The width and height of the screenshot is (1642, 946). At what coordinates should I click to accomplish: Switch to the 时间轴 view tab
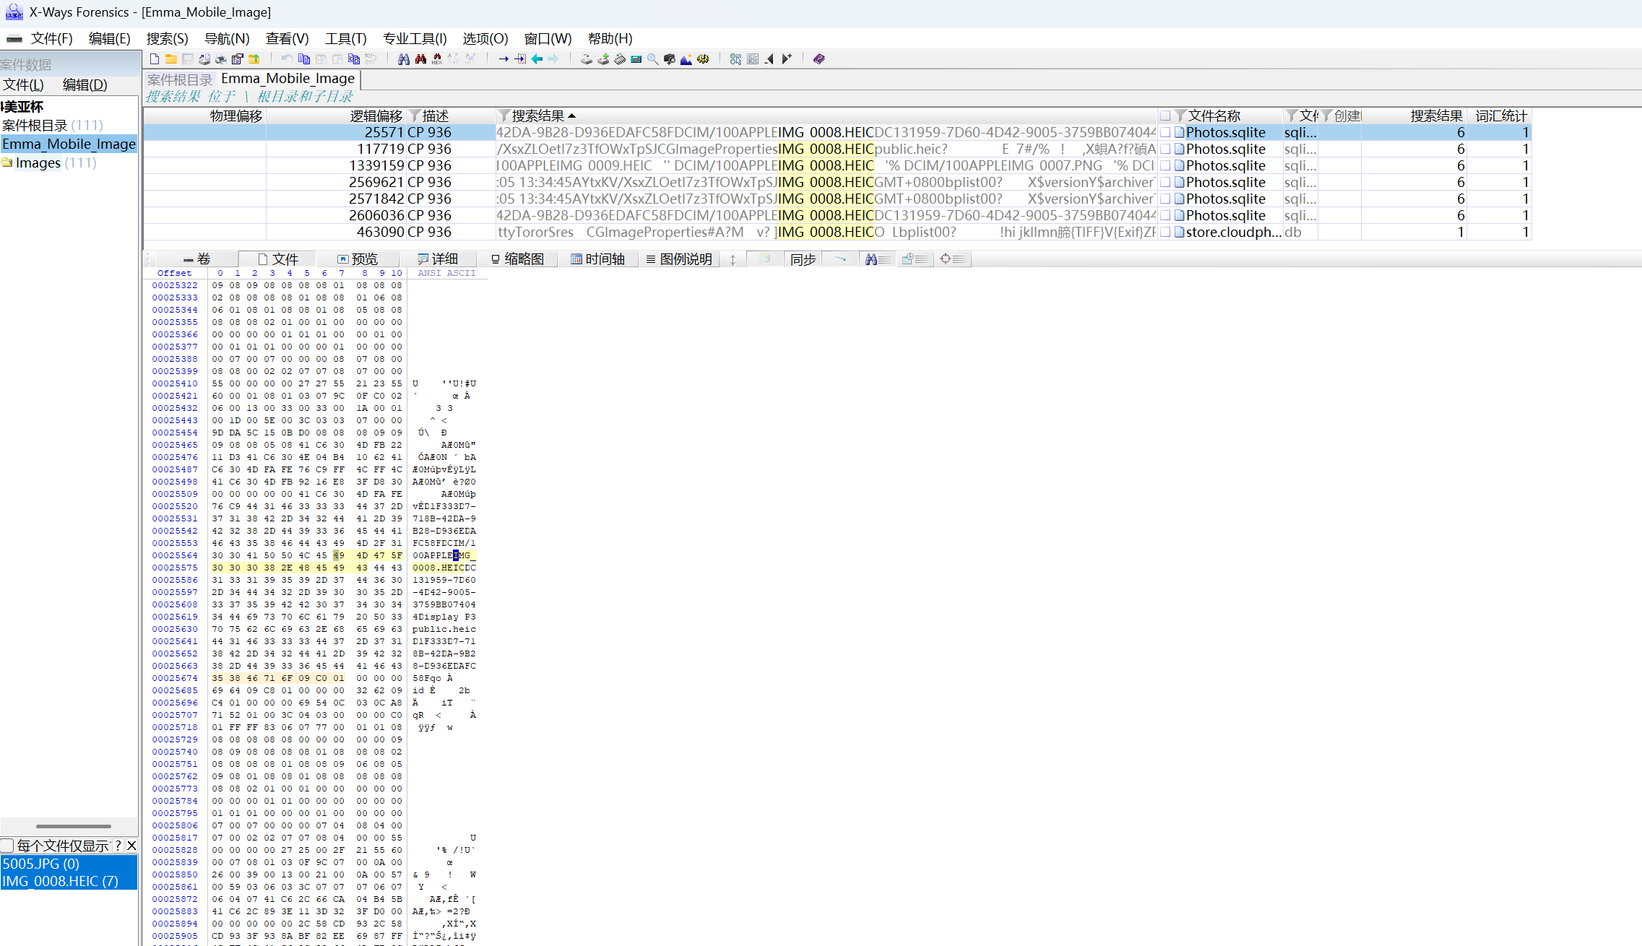pyautogui.click(x=597, y=259)
